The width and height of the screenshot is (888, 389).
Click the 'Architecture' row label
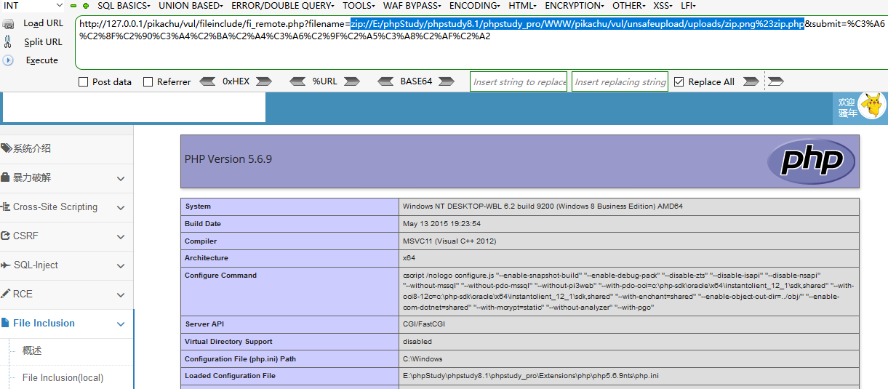click(207, 258)
